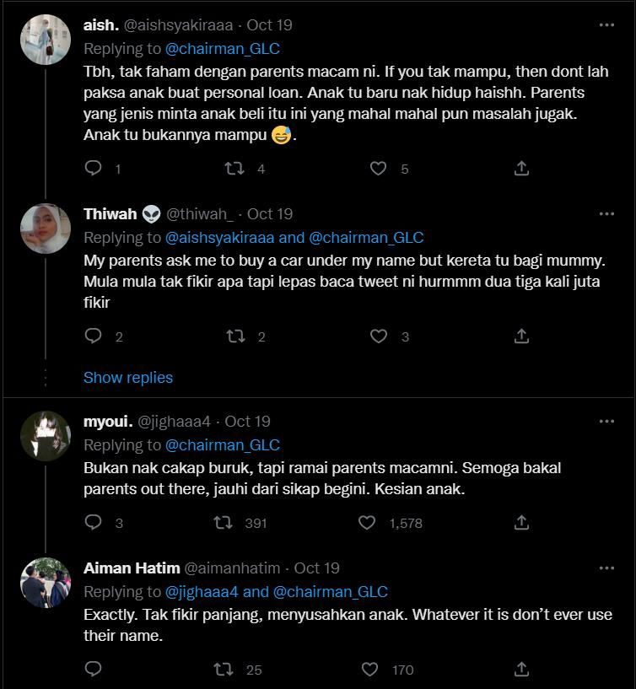The image size is (636, 689).
Task: Share Aiman Hatim's tweet
Action: click(521, 669)
